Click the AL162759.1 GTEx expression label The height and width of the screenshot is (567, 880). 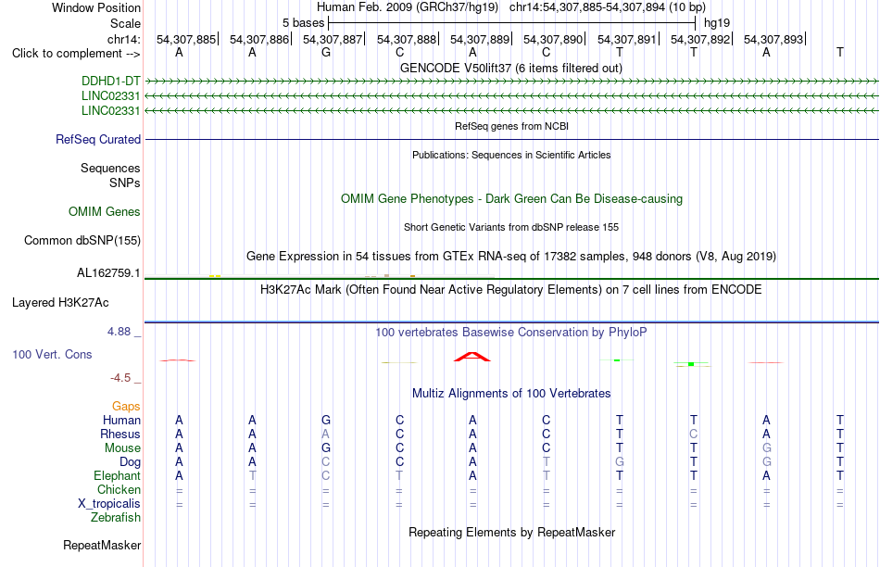tap(109, 273)
